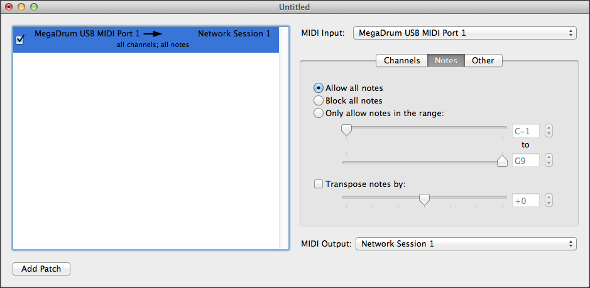Click the G9 highest note field

point(527,161)
